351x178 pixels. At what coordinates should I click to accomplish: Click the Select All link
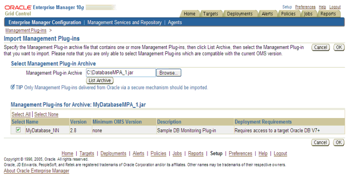(21, 114)
